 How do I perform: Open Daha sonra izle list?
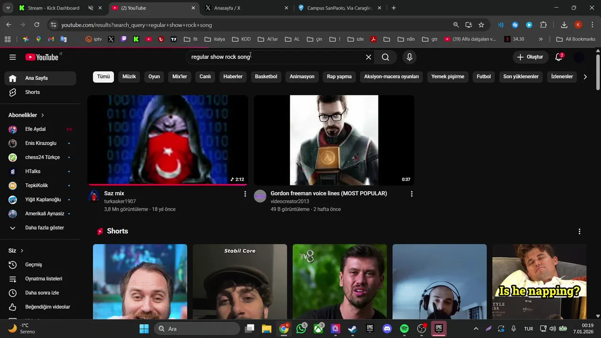tap(40, 293)
